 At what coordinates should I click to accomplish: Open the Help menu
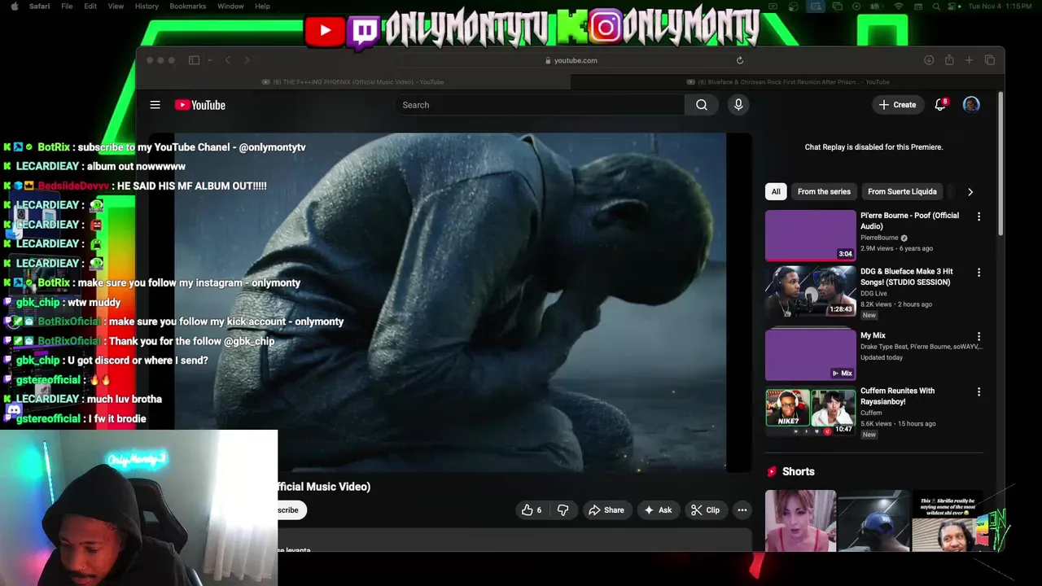(262, 6)
